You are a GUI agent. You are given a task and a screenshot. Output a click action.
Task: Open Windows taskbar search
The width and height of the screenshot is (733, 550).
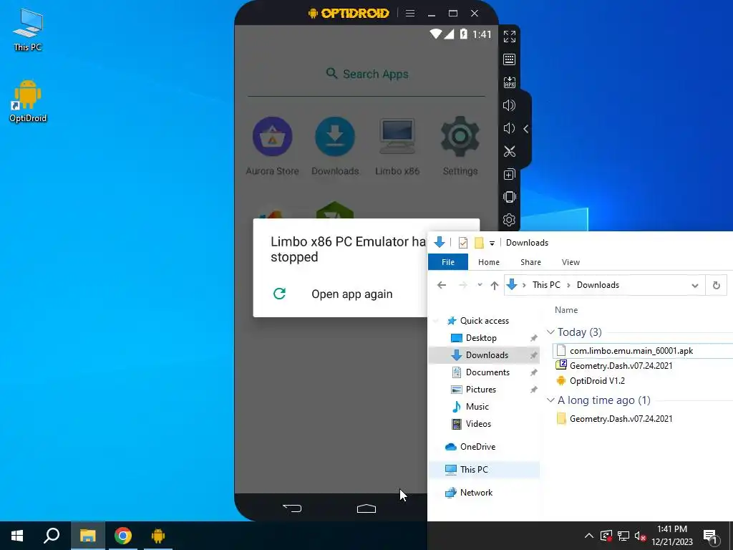click(x=52, y=536)
